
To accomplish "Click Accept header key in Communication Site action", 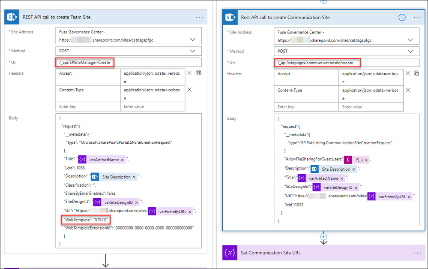I will pos(306,77).
